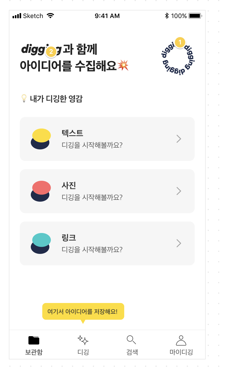The image size is (226, 373).
Task: Select the 보관함 tab label
Action: coord(34,352)
